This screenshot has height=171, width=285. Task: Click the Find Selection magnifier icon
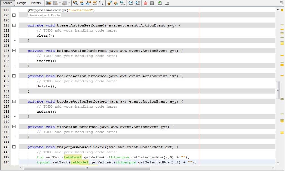pyautogui.click(x=76, y=3)
